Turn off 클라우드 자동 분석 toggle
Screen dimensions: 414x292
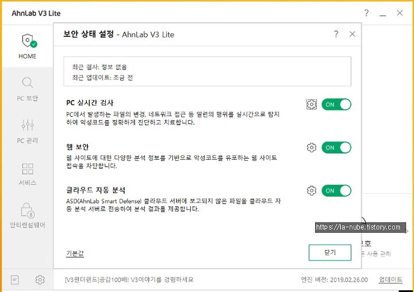(336, 191)
